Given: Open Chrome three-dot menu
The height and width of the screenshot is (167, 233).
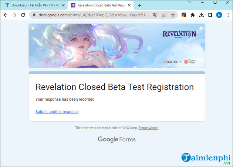Looking at the screenshot, I should click(228, 15).
